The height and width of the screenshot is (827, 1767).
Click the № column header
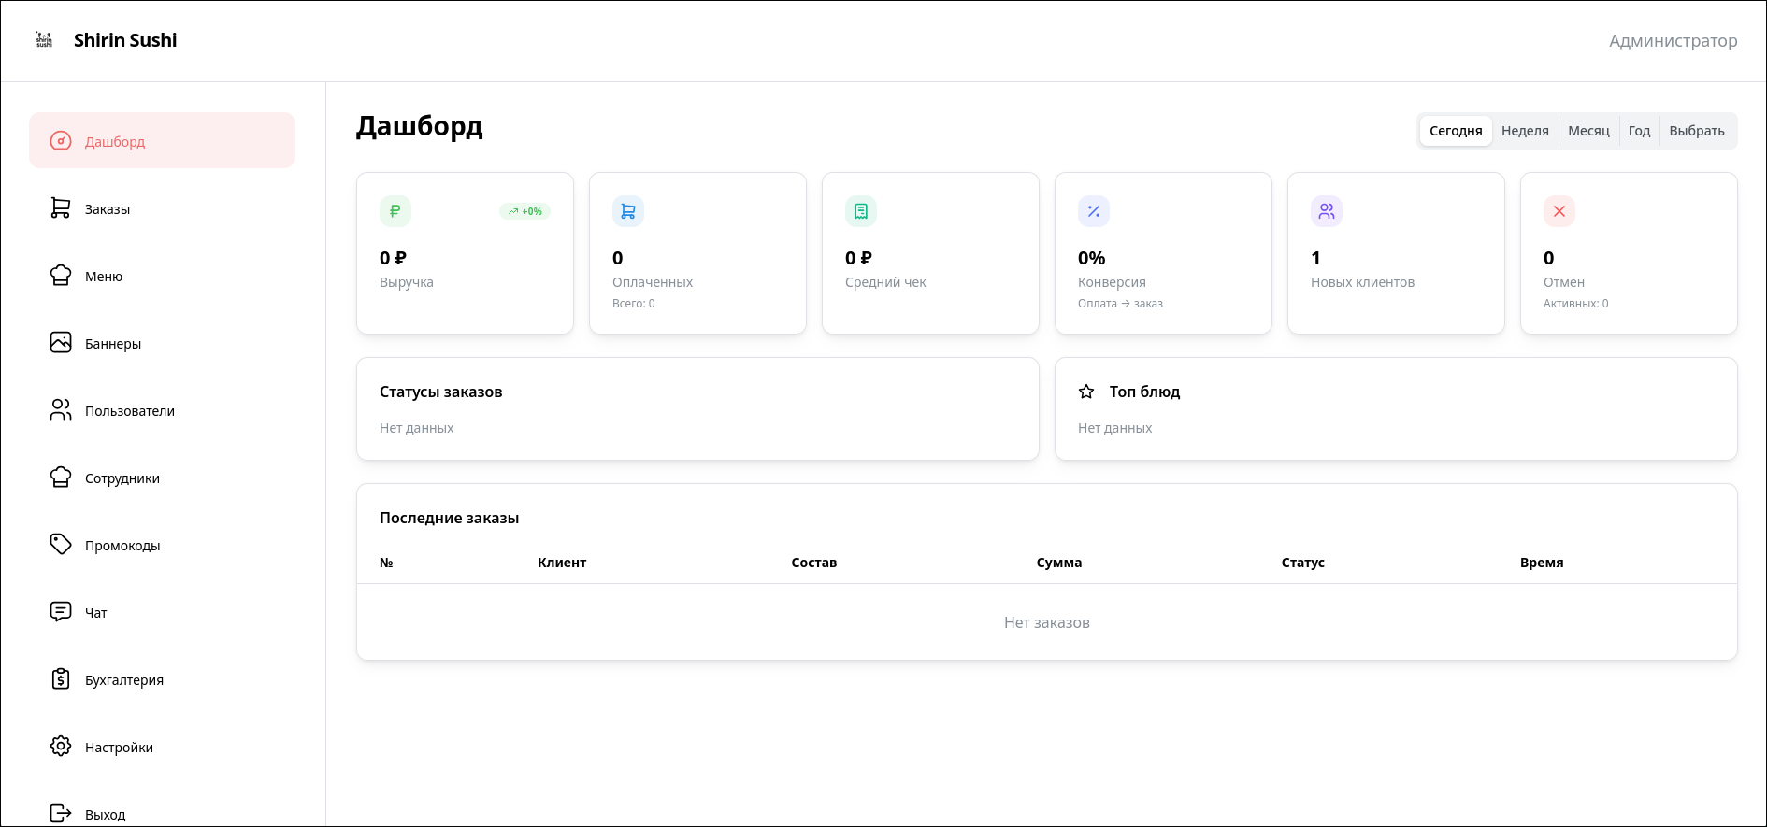point(386,563)
